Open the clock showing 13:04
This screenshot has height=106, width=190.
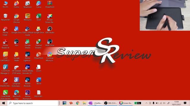176,103
